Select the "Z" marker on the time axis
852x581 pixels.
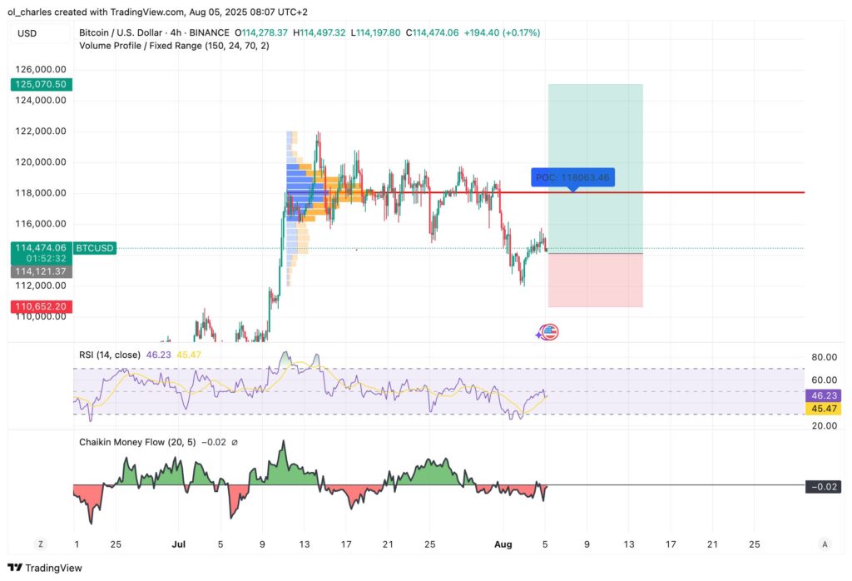[40, 543]
